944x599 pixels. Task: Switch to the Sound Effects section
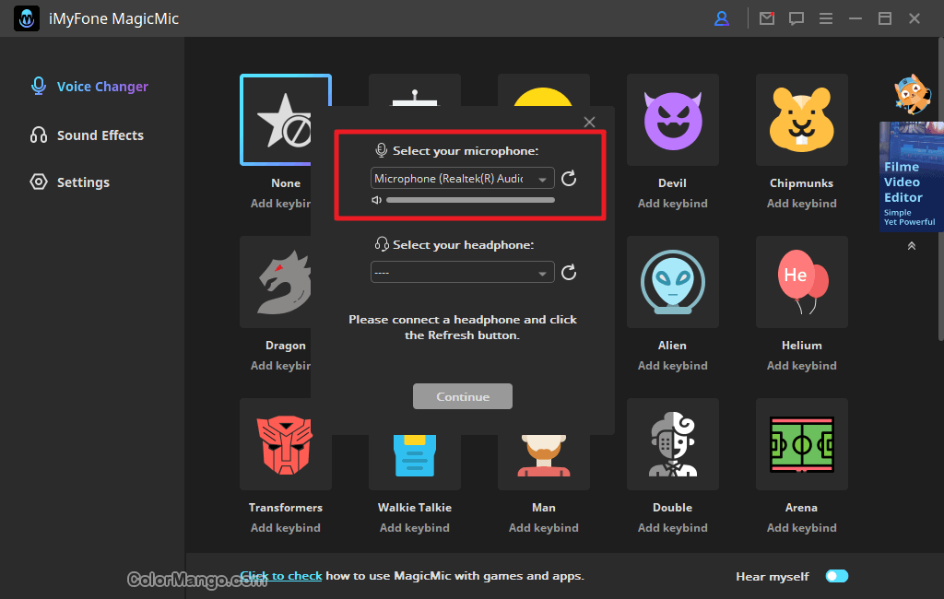point(100,135)
